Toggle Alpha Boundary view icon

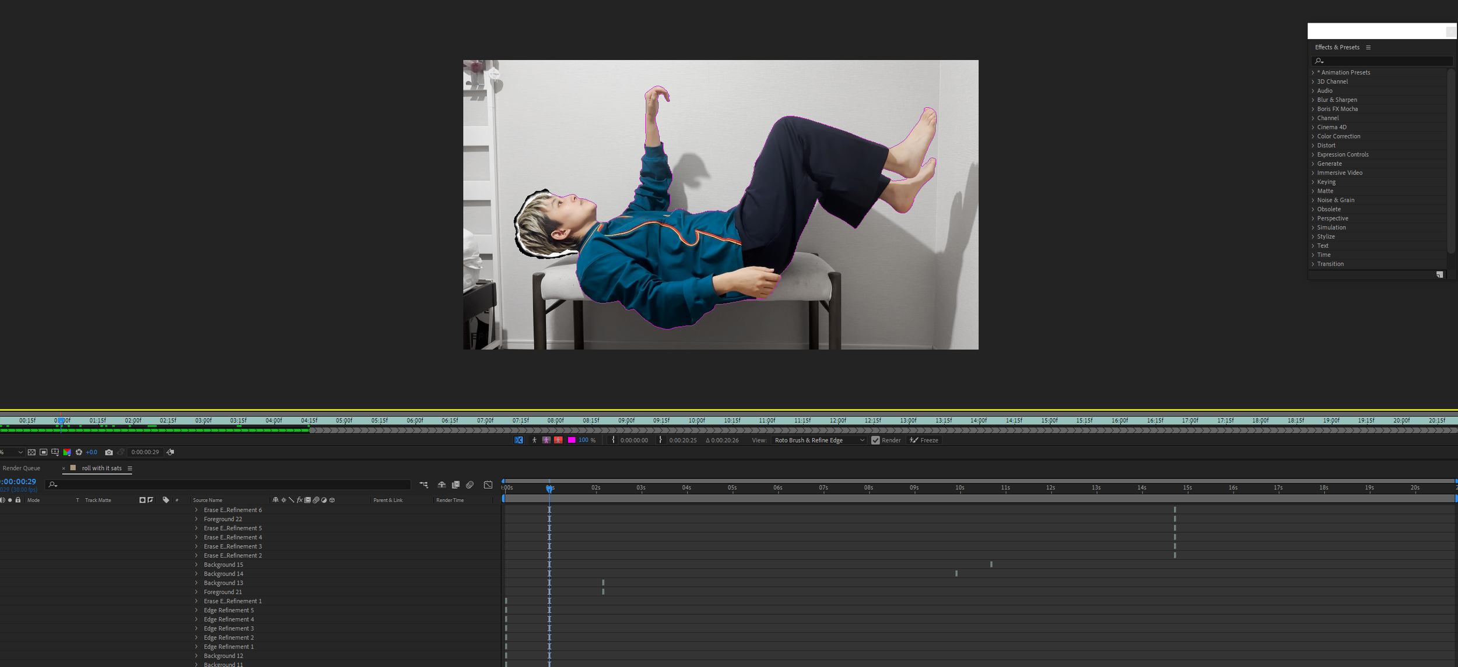coord(546,440)
